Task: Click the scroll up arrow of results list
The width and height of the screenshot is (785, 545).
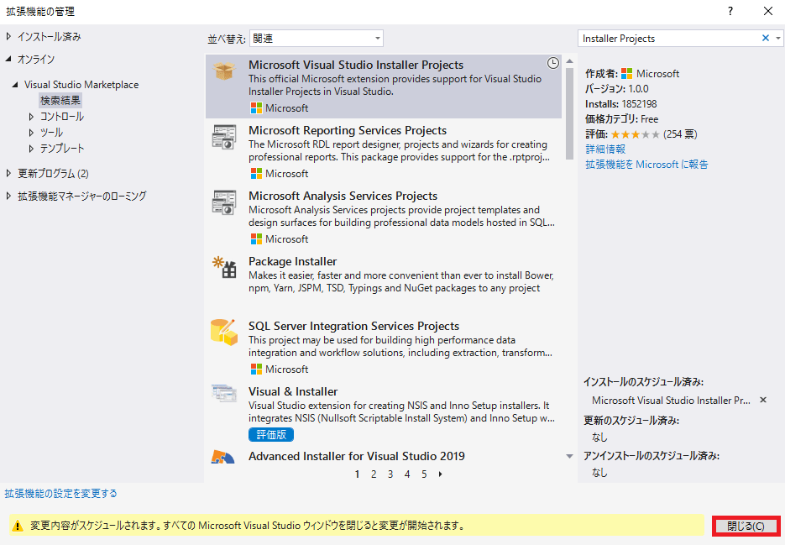Action: pos(570,61)
